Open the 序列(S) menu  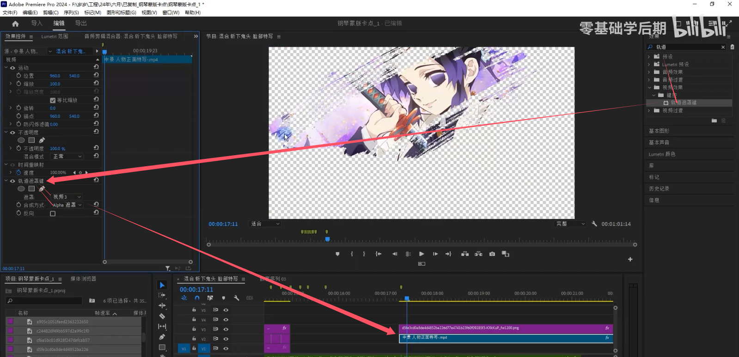click(71, 12)
